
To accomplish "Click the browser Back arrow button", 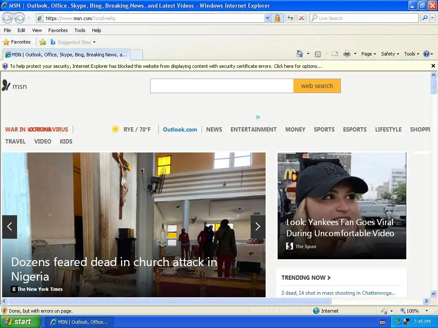I will tap(7, 18).
